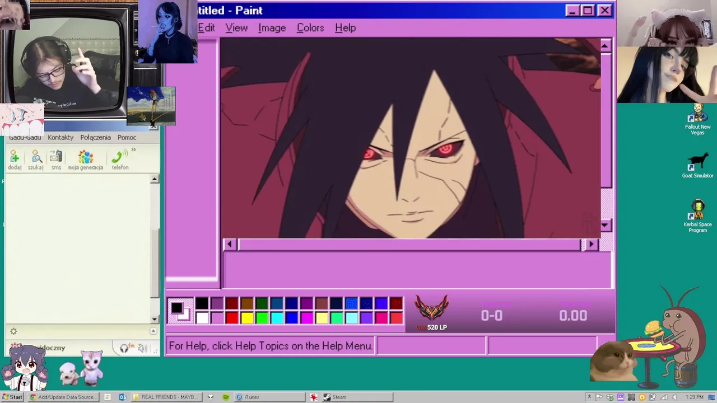Click the Outlook icon in the taskbar
The width and height of the screenshot is (717, 403).
pyautogui.click(x=123, y=397)
